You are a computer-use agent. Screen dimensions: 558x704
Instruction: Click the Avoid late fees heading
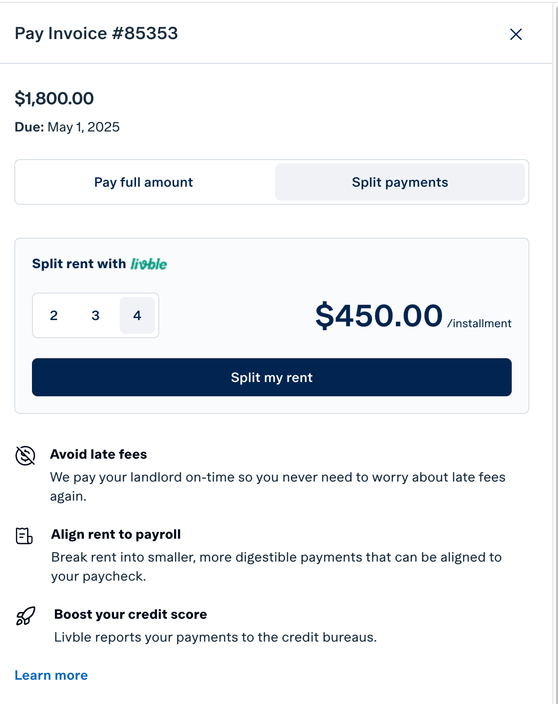click(x=99, y=454)
